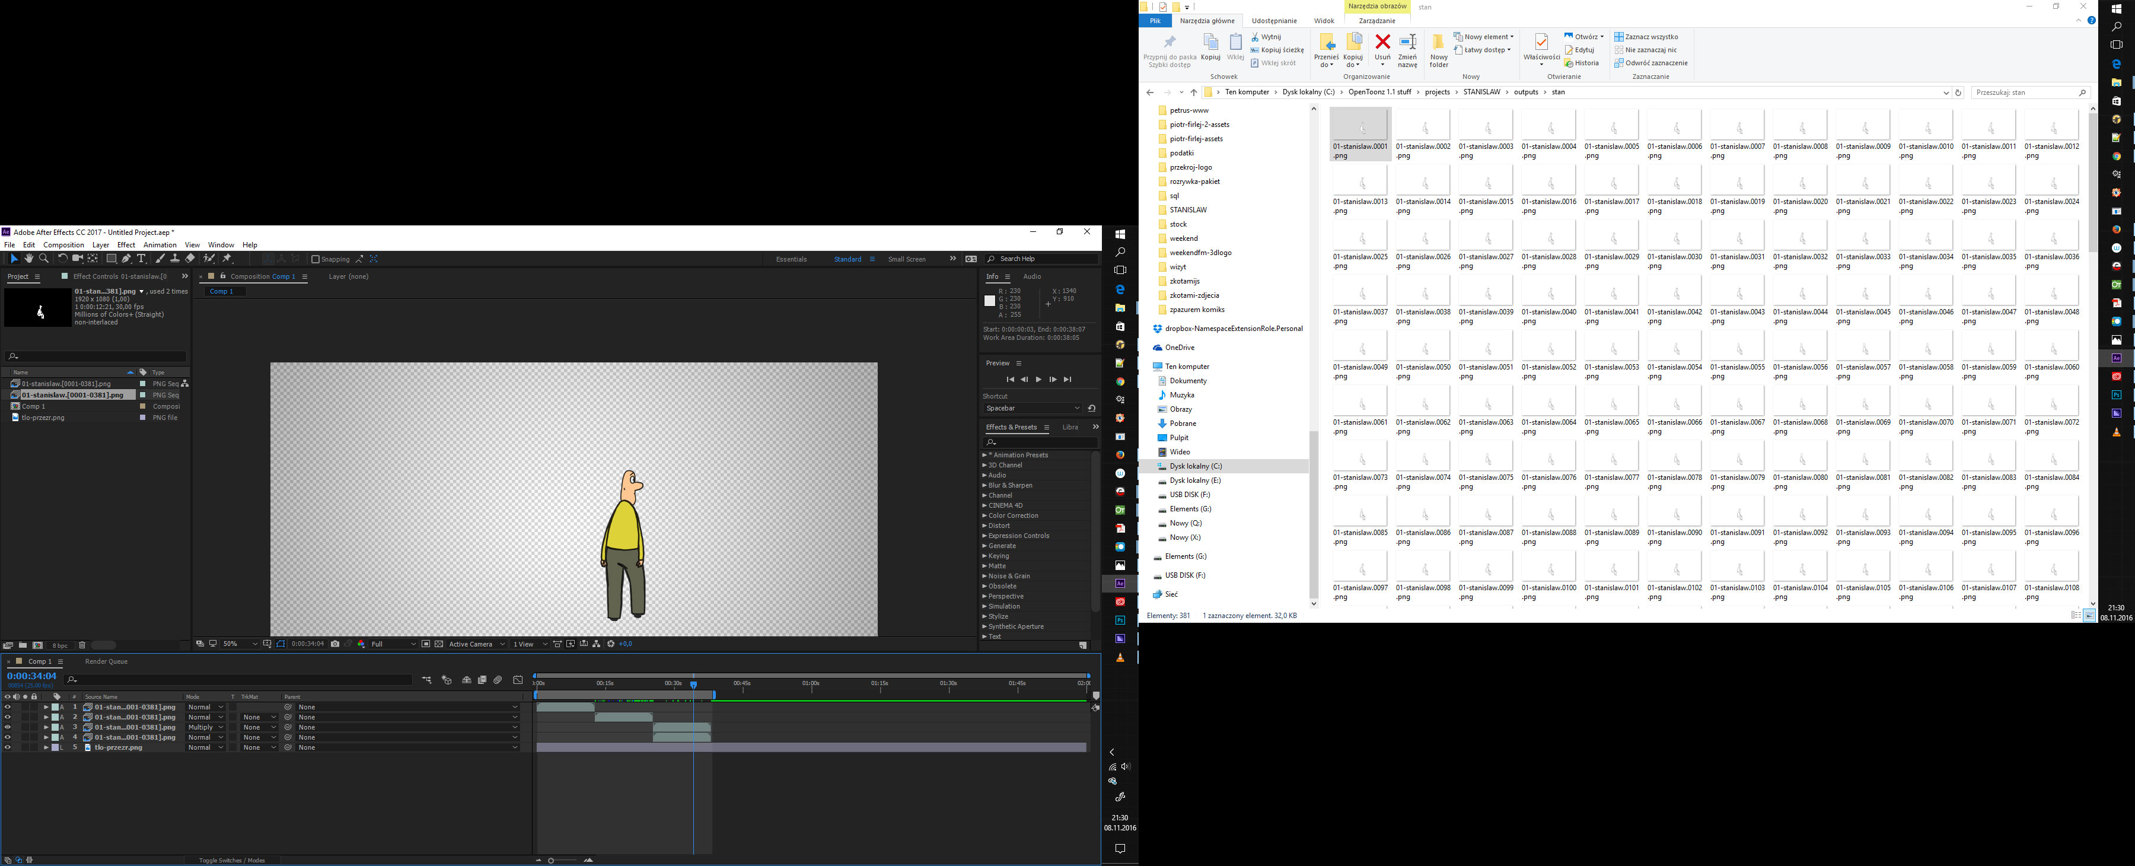Click the snapshot camera icon in viewer

335,644
